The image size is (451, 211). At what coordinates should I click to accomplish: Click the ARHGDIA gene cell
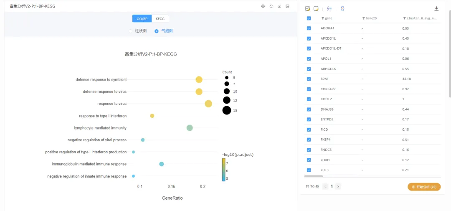[328, 69]
